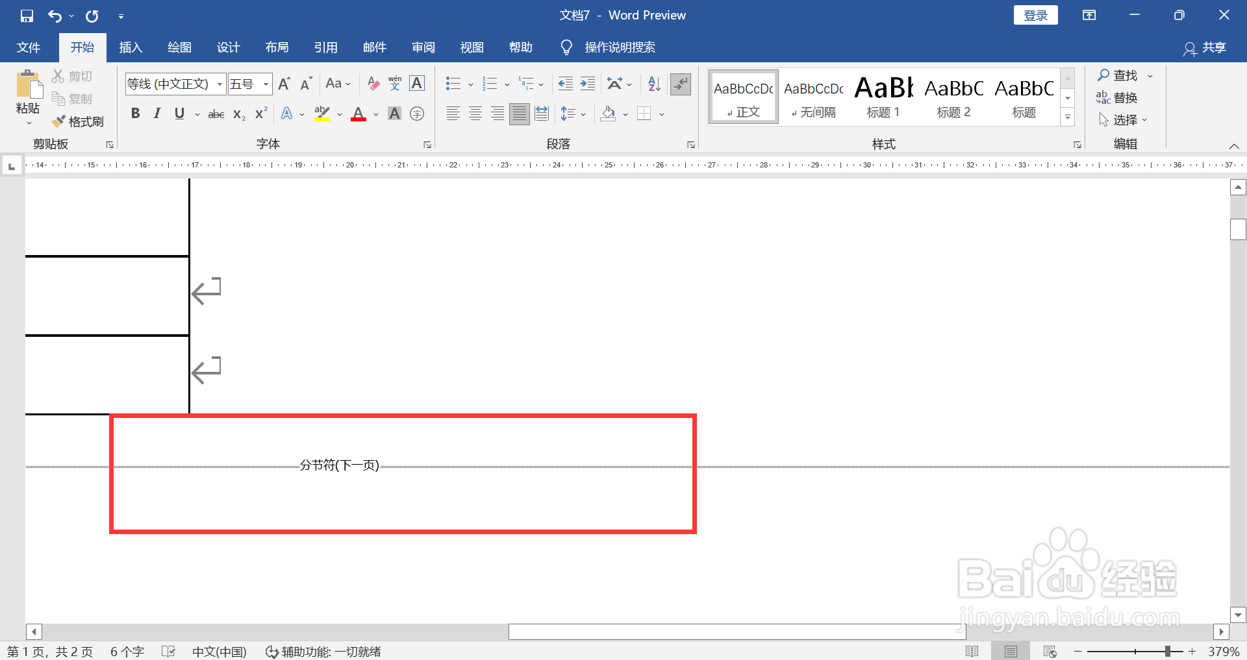Select the Format Painter (格式刷) tool
Viewport: 1247px width, 660px height.
[x=78, y=121]
